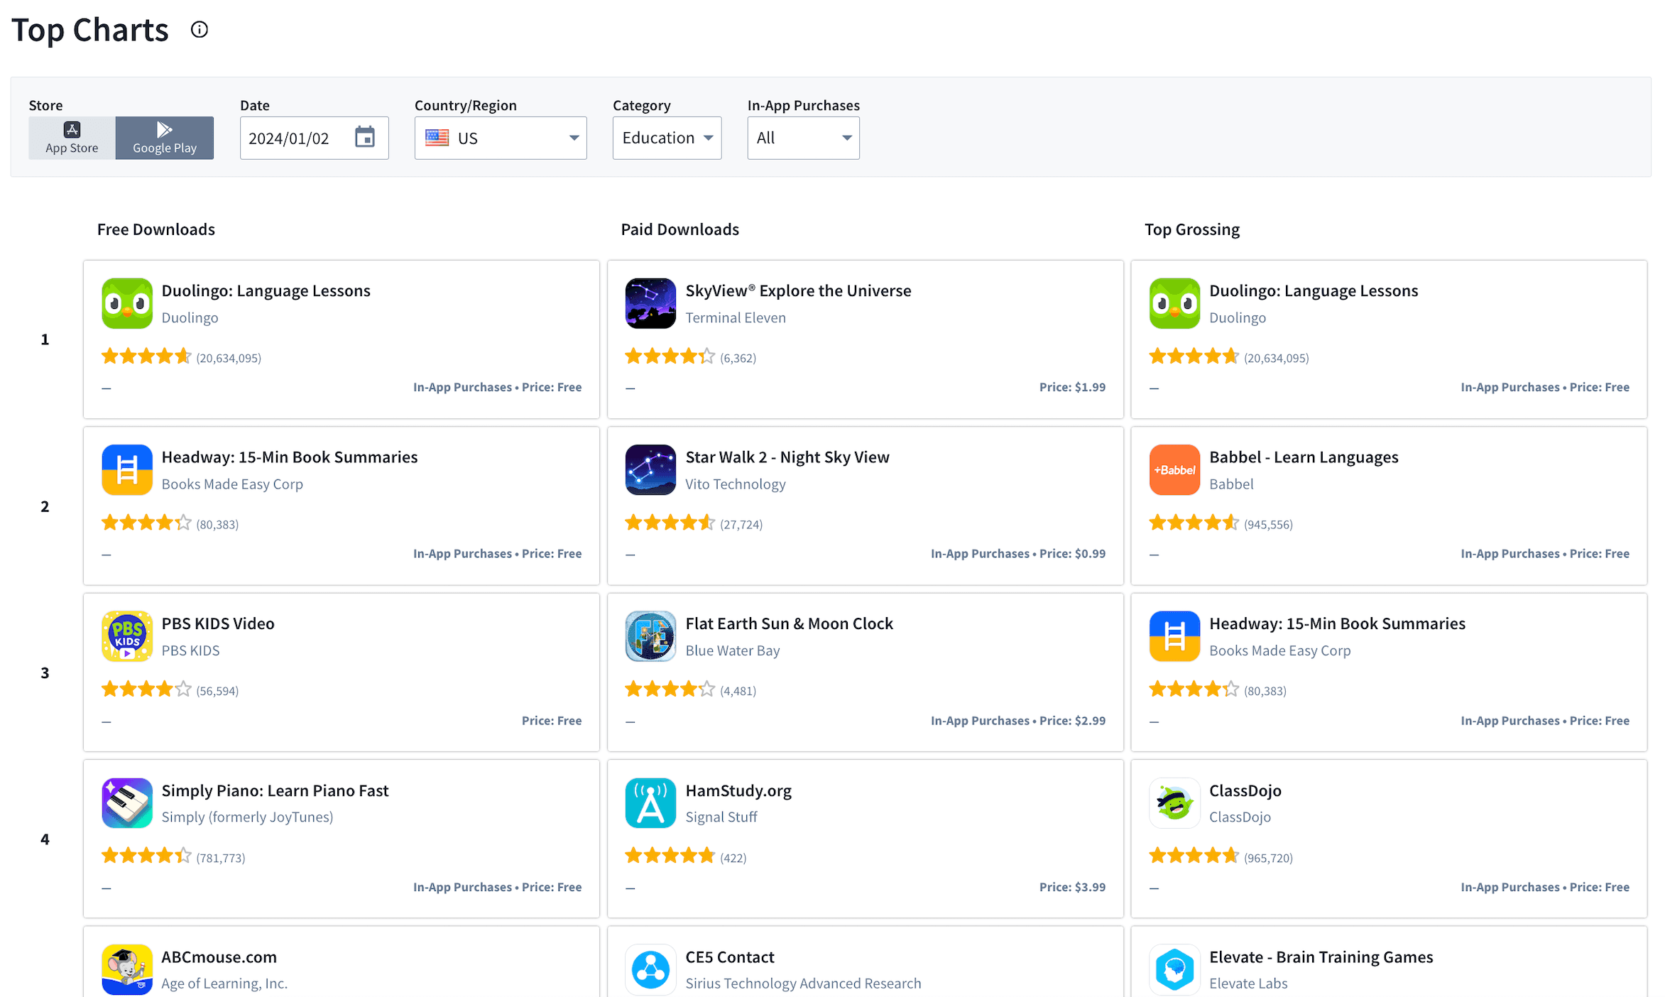1665x997 pixels.
Task: Click the Simply Piano app icon
Action: pos(127,802)
